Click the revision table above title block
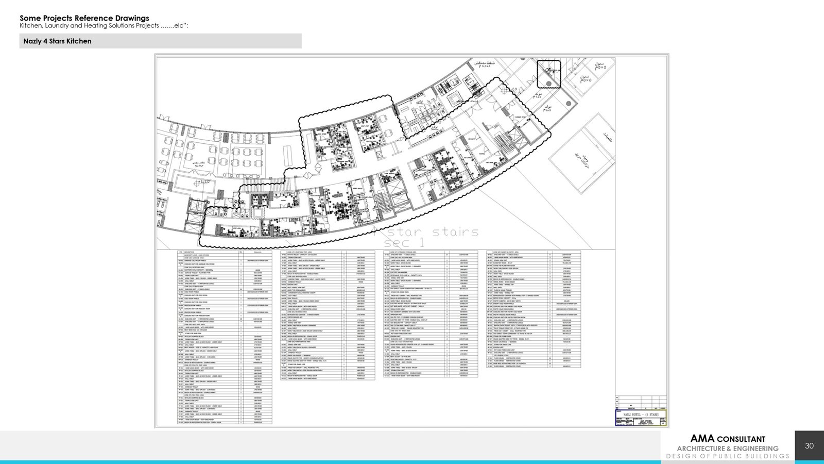The image size is (824, 464). point(641,402)
